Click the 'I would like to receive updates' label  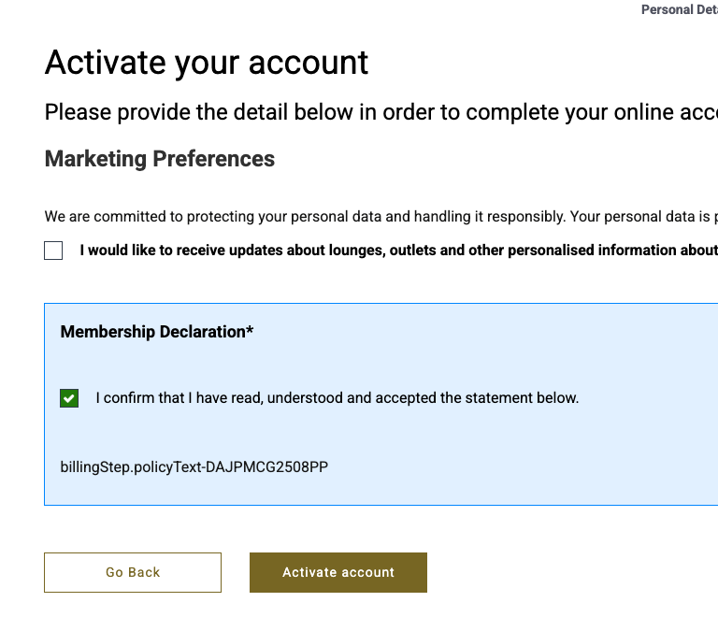point(397,251)
